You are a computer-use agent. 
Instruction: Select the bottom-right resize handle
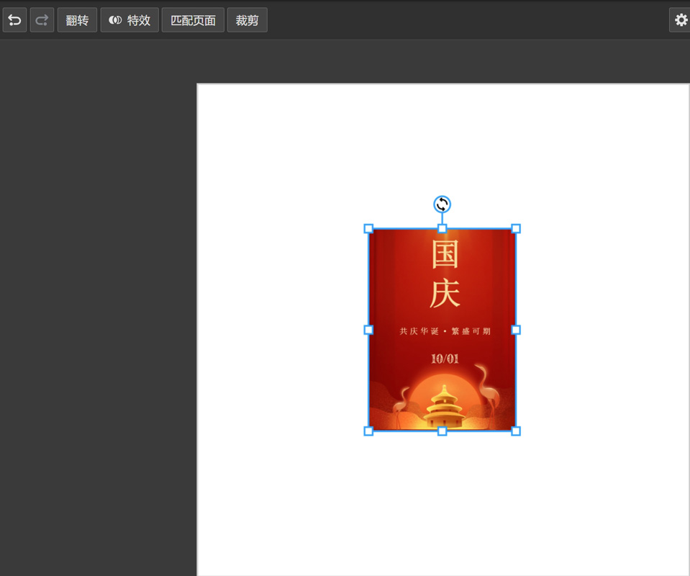(516, 431)
